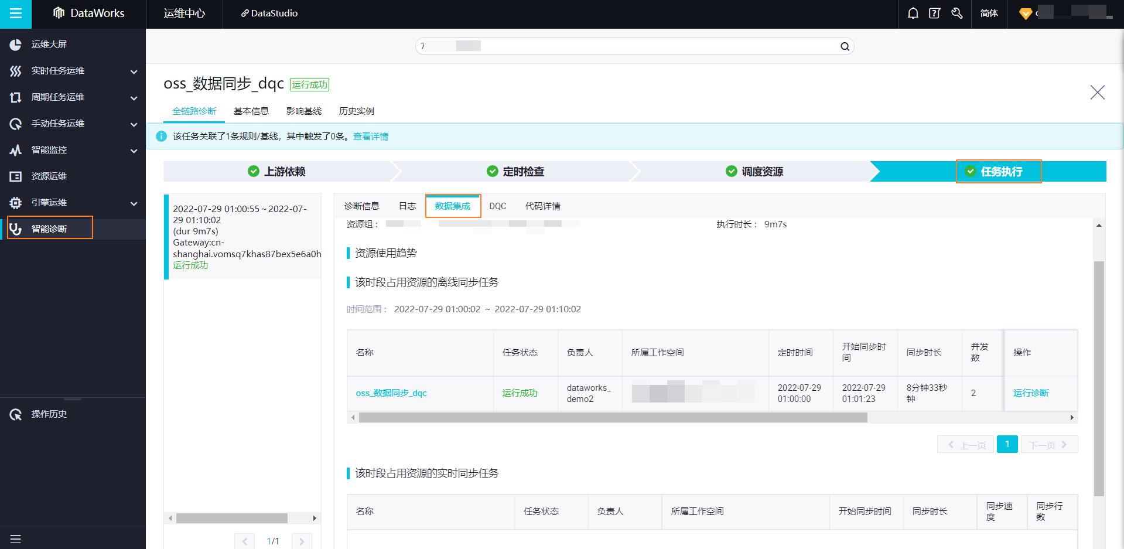The width and height of the screenshot is (1124, 549).
Task: Open the 数据集成 sub-tab
Action: pyautogui.click(x=453, y=206)
